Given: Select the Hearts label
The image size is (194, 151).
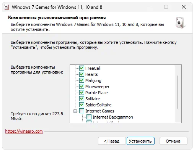Looking at the screenshot, I should [91, 74].
